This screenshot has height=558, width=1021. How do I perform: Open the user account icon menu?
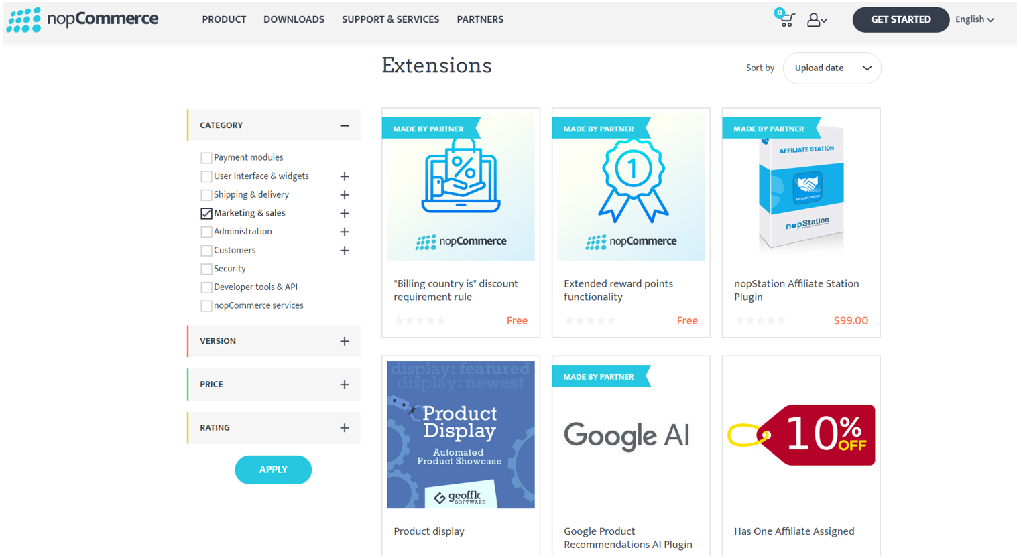click(817, 20)
